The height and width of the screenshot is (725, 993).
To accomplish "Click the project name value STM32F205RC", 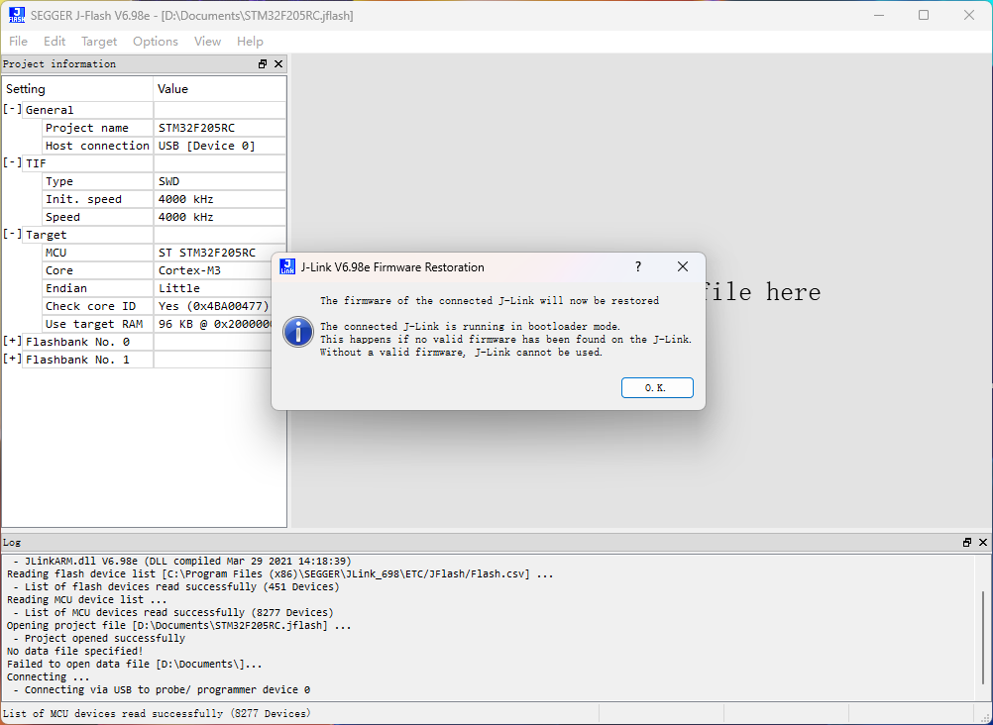I will 196,128.
